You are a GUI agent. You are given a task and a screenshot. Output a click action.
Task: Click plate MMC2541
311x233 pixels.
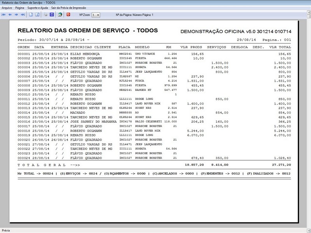[125, 54]
